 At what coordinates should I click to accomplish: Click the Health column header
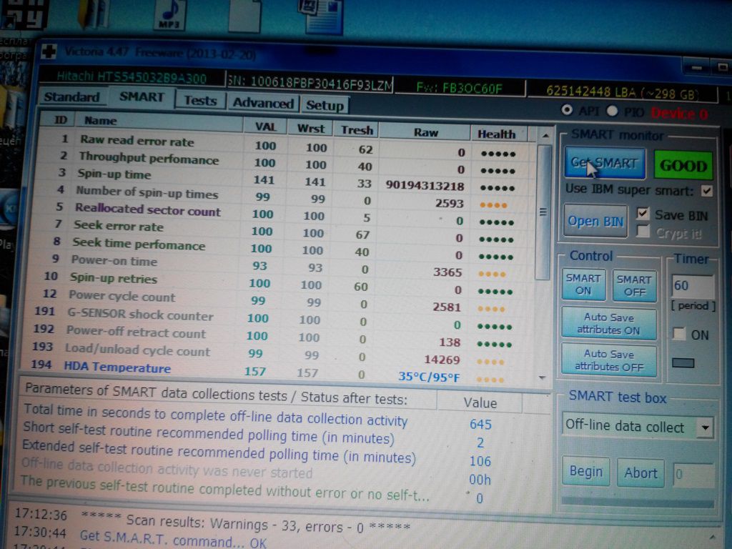498,134
